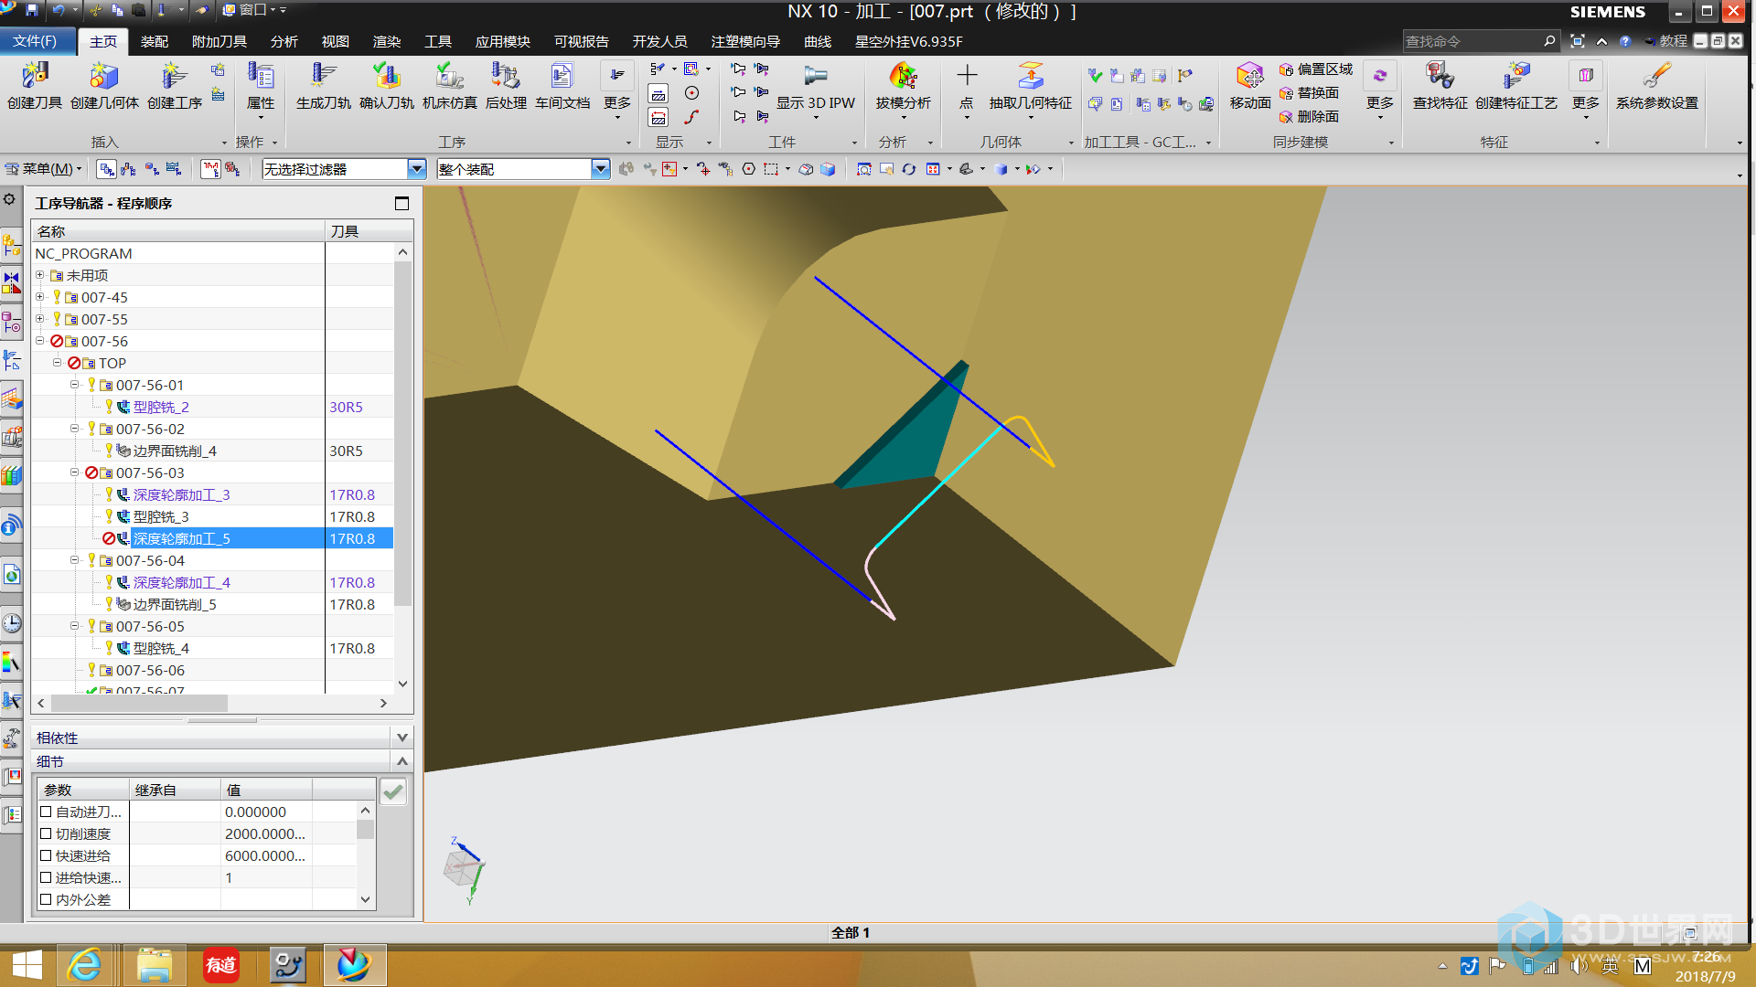Switch to the 分析 ribbon tab
Screen dimensions: 1756x987
click(284, 41)
